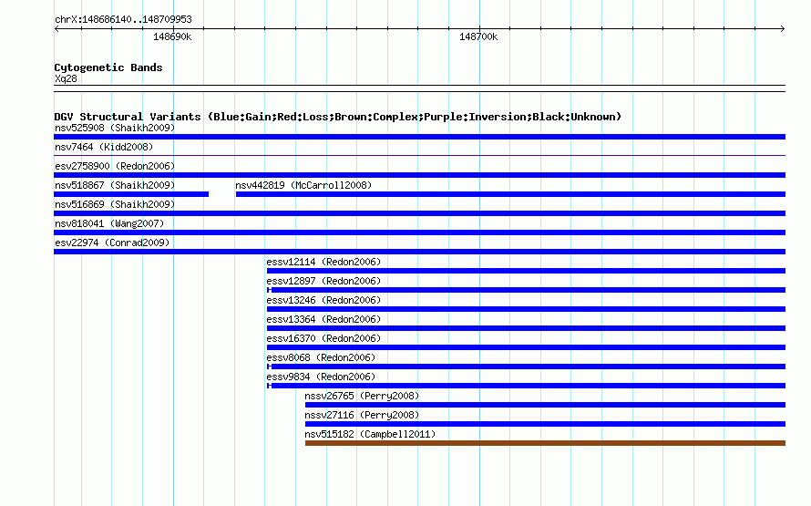Click the left arrowhead of the ruler
The width and height of the screenshot is (811, 506).
(x=56, y=28)
